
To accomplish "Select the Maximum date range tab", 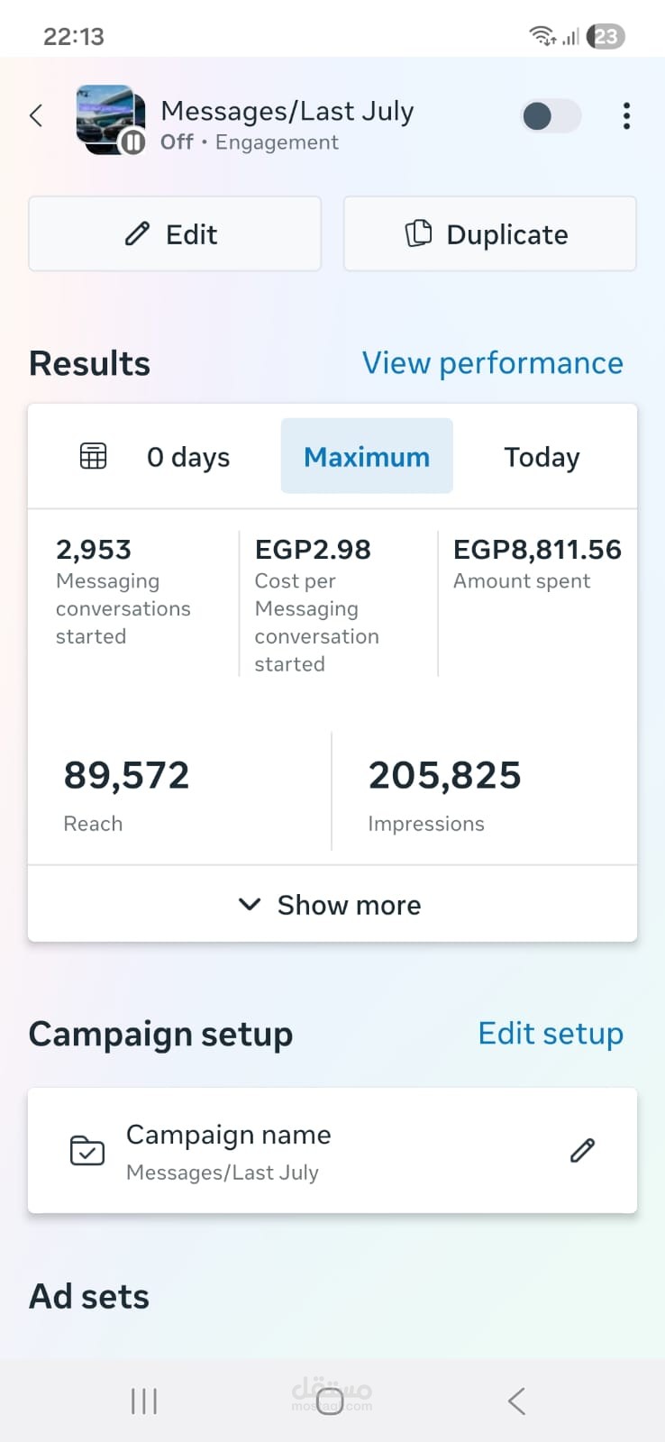I will (x=367, y=456).
